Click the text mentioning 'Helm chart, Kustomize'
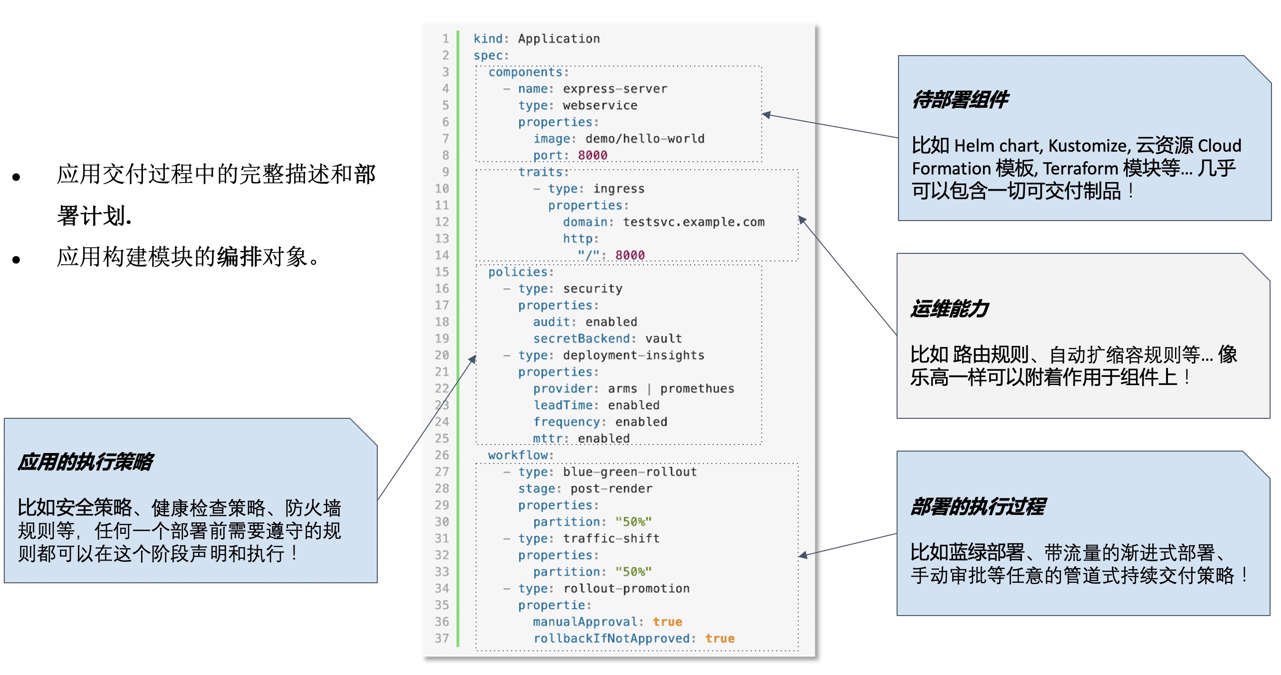 click(1076, 168)
